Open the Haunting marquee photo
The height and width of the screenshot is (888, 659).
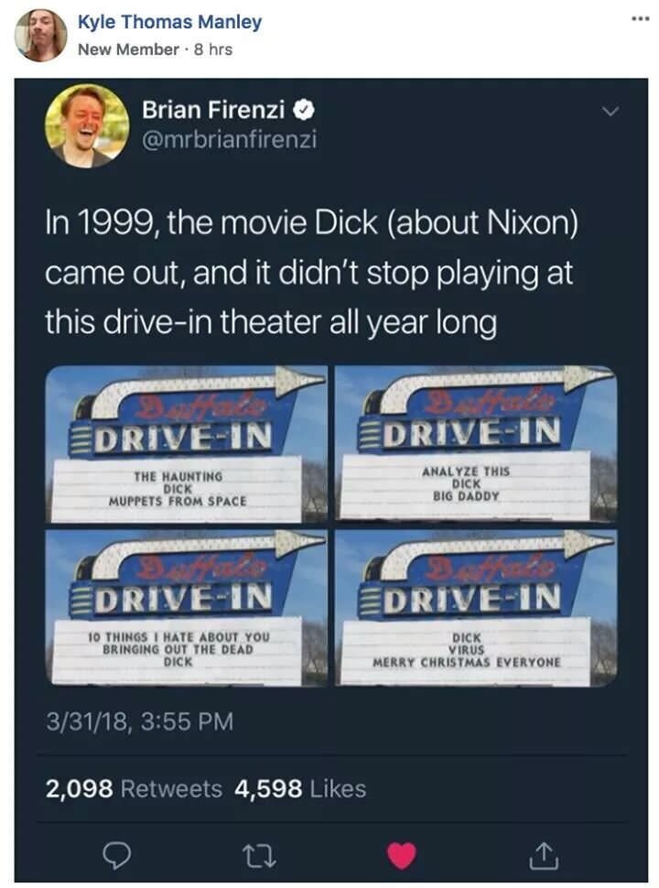pos(187,444)
